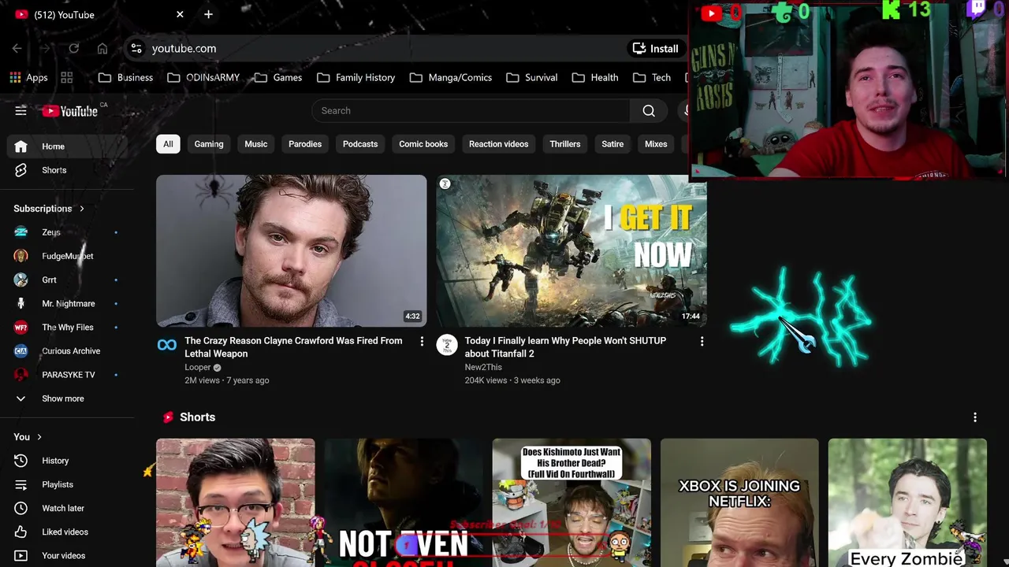Select the Music filter chip
Screen dimensions: 1009x567
point(256,144)
